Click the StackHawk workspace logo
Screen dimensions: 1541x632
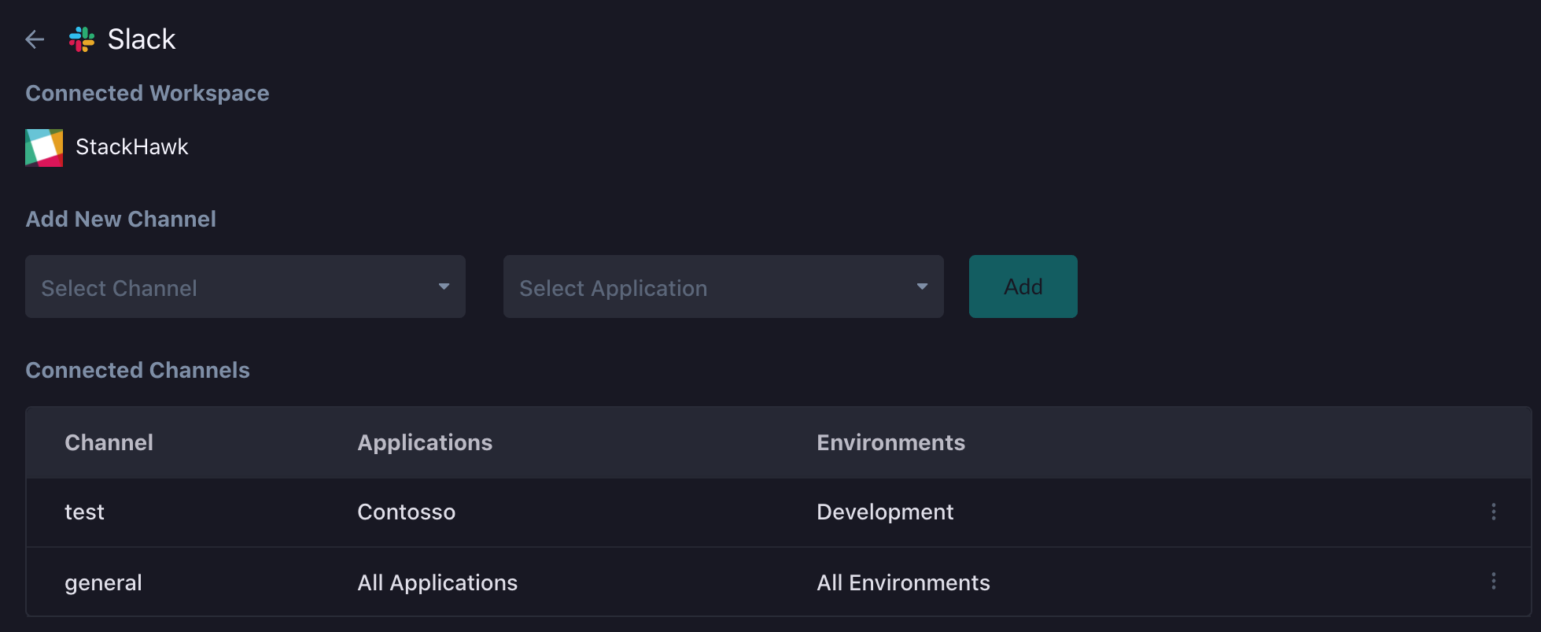[x=44, y=148]
